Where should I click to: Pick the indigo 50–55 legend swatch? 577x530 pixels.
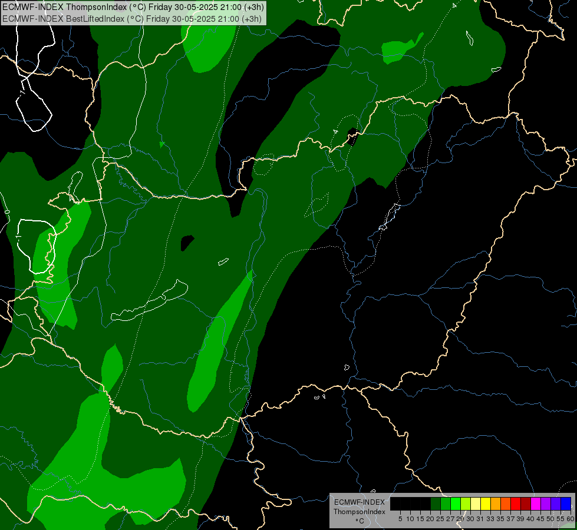coord(556,503)
